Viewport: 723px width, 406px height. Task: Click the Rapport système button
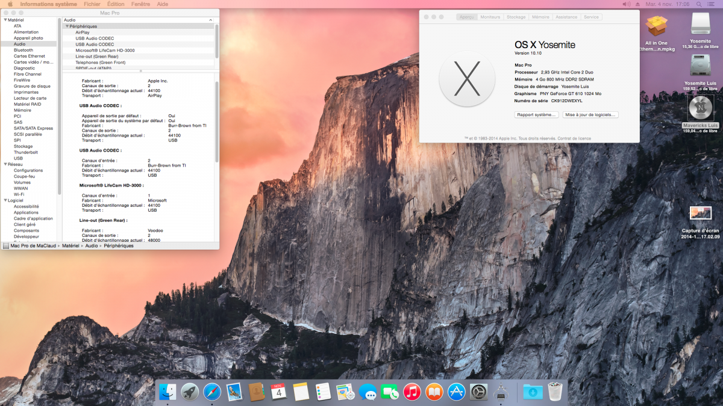pyautogui.click(x=536, y=114)
